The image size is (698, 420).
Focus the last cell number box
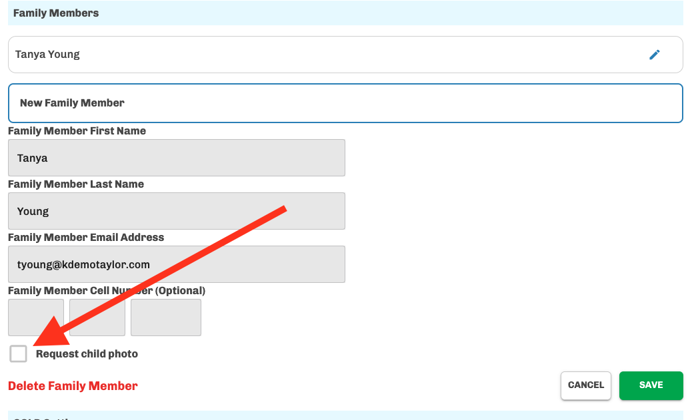coord(166,317)
